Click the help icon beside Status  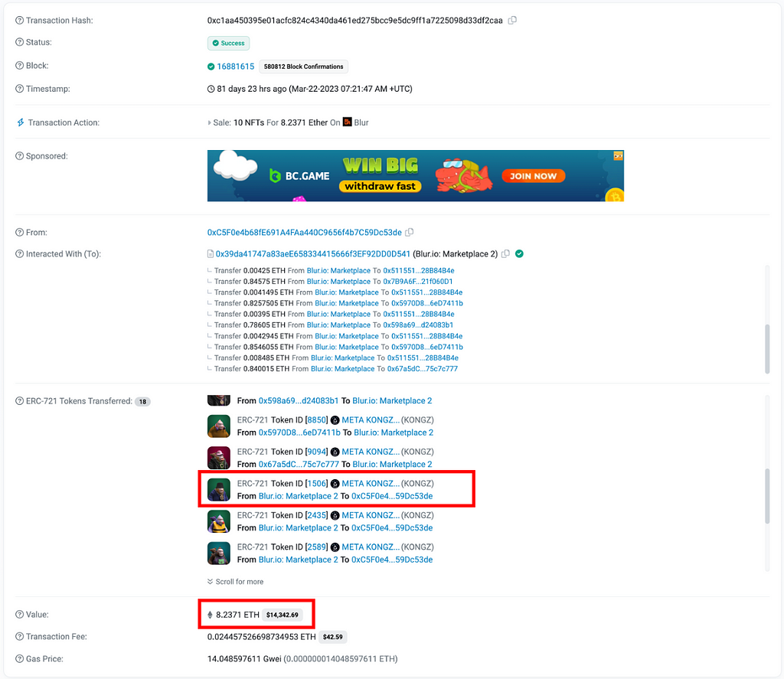pyautogui.click(x=19, y=42)
